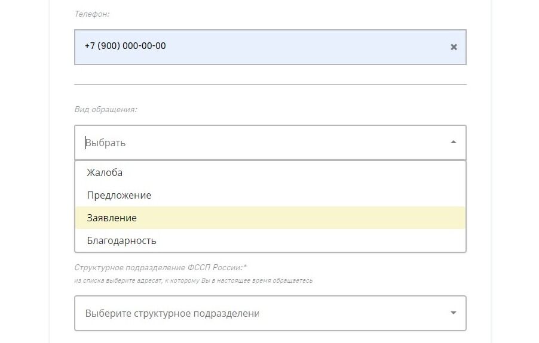Screen dimensions: 539x343
Task: Click the "Телефон:" field label
Action: (x=92, y=14)
